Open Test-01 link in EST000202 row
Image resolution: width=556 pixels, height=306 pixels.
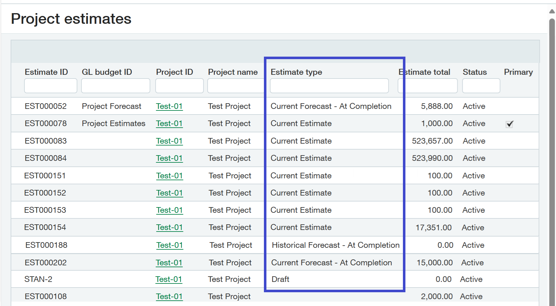pyautogui.click(x=169, y=263)
